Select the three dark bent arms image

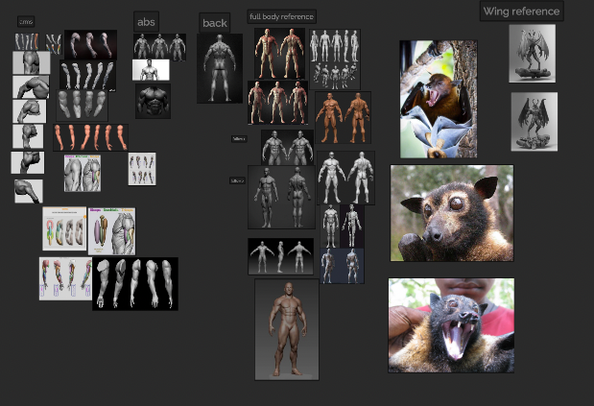click(90, 45)
